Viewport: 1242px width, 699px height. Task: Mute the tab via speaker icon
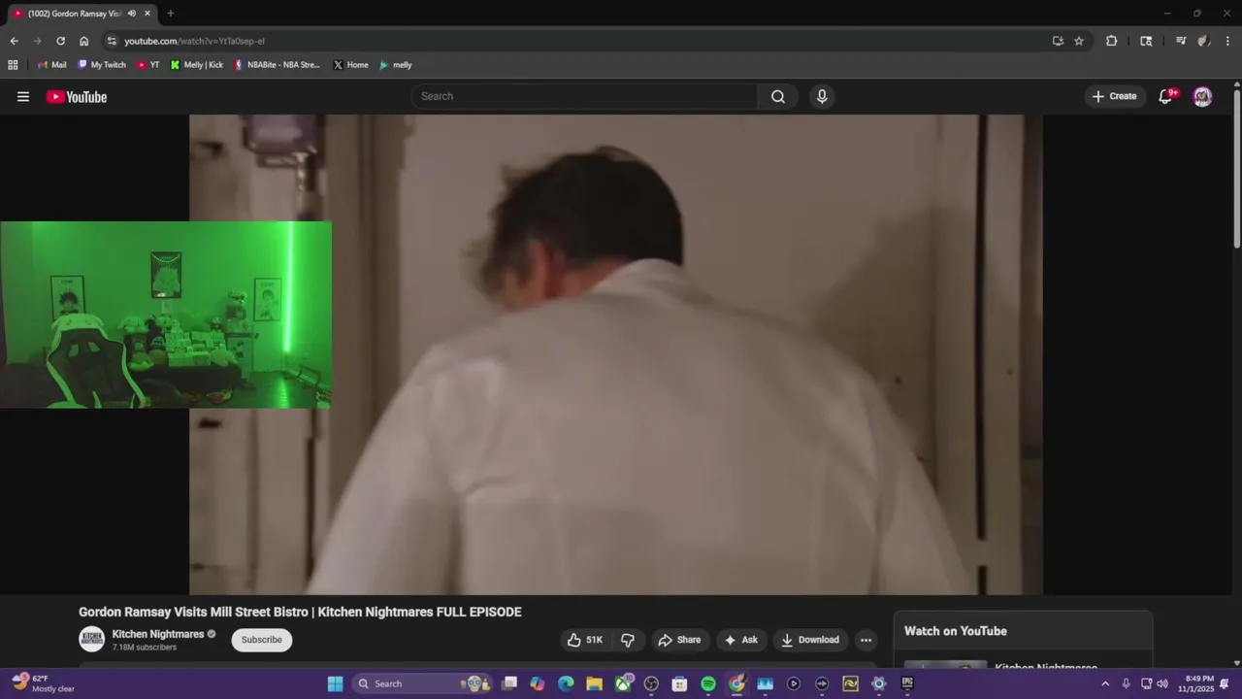131,14
